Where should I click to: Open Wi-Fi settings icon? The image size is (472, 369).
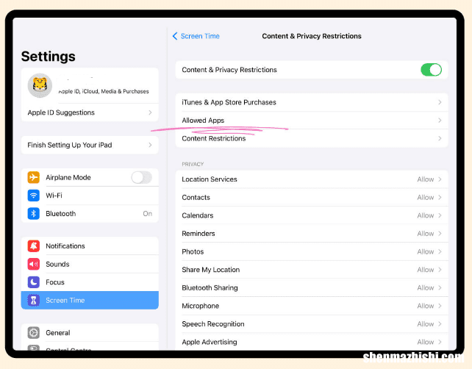pyautogui.click(x=33, y=196)
